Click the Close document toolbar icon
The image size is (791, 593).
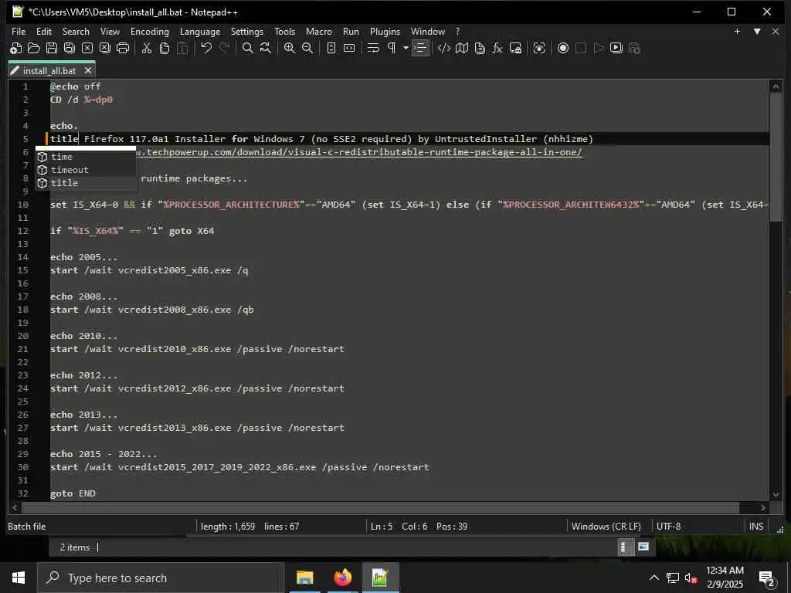[x=87, y=48]
